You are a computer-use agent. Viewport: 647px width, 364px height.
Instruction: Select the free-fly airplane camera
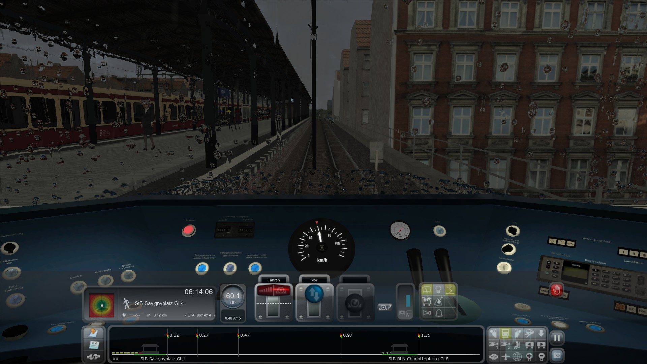(505, 356)
